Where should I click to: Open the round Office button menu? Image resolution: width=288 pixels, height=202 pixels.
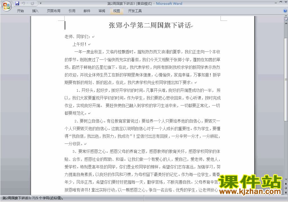(x=6, y=6)
